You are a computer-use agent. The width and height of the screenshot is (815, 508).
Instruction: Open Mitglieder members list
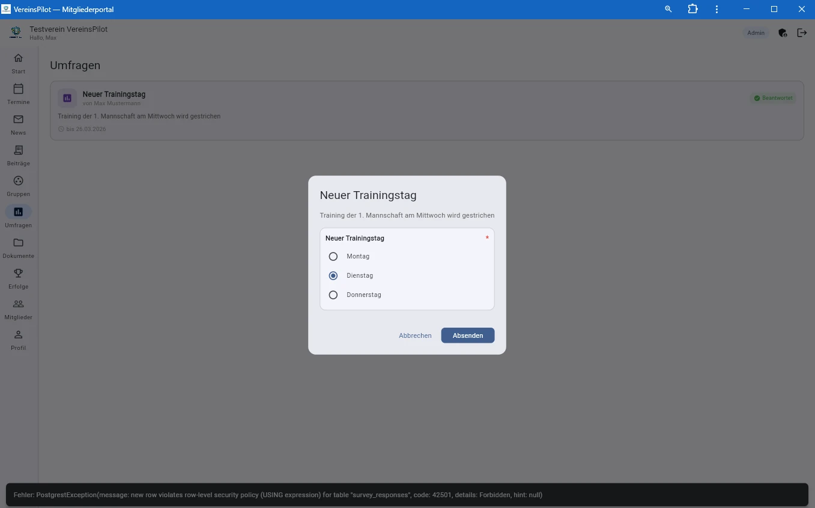18,308
